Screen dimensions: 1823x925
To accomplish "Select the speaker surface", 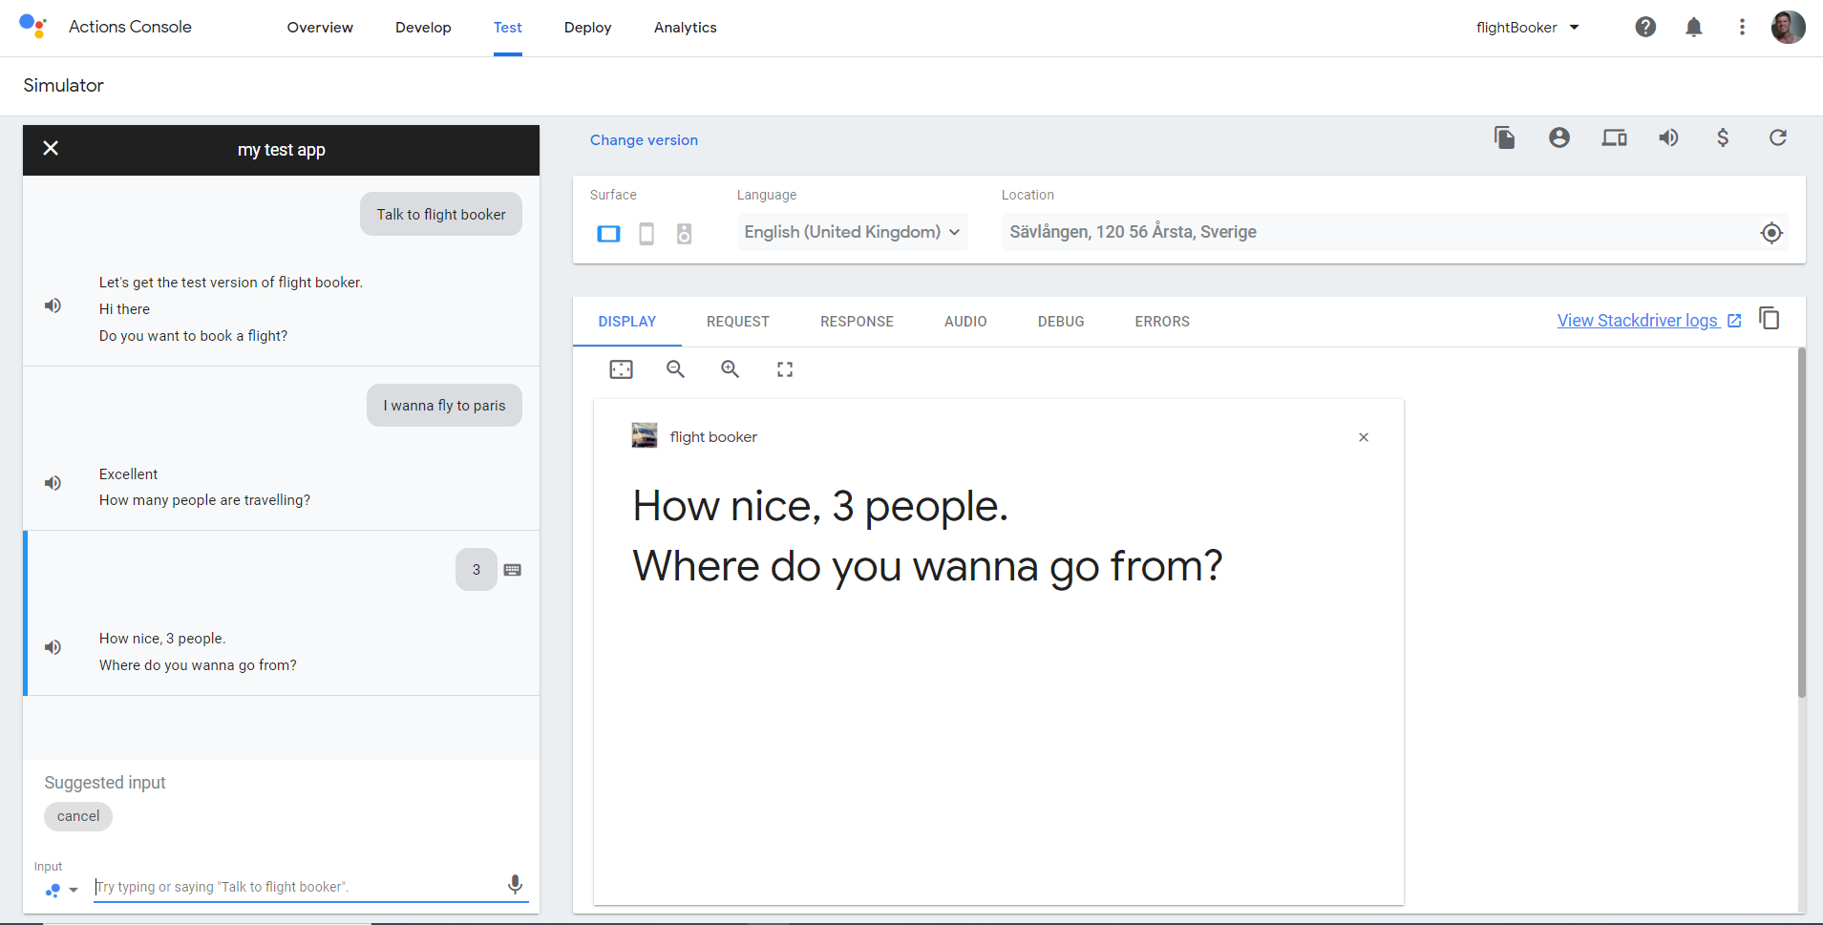I will tap(684, 233).
